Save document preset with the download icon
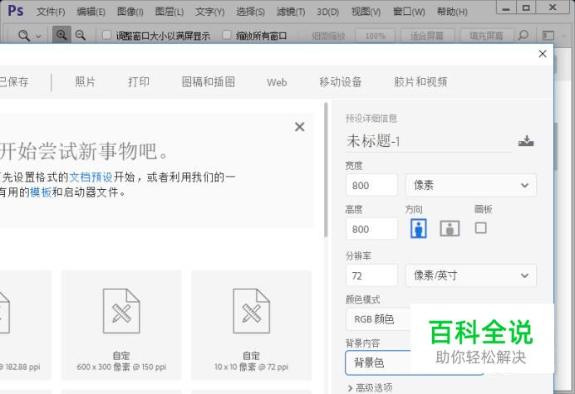Image resolution: width=575 pixels, height=394 pixels. click(x=526, y=141)
